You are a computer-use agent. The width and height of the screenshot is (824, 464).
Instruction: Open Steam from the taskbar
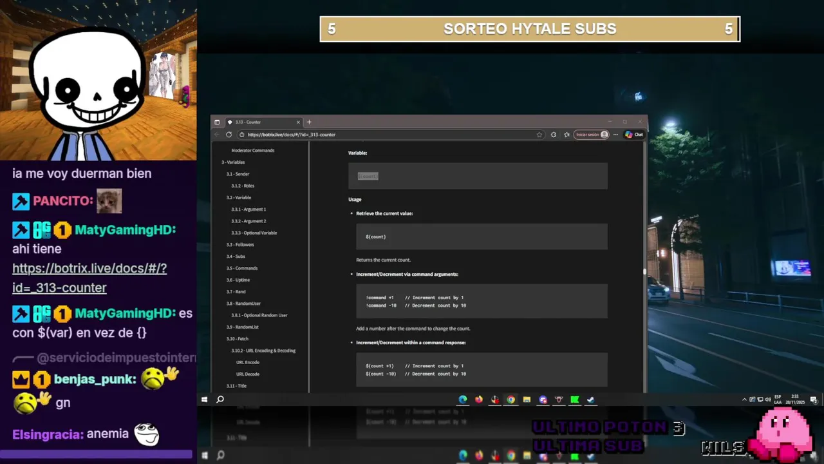590,400
